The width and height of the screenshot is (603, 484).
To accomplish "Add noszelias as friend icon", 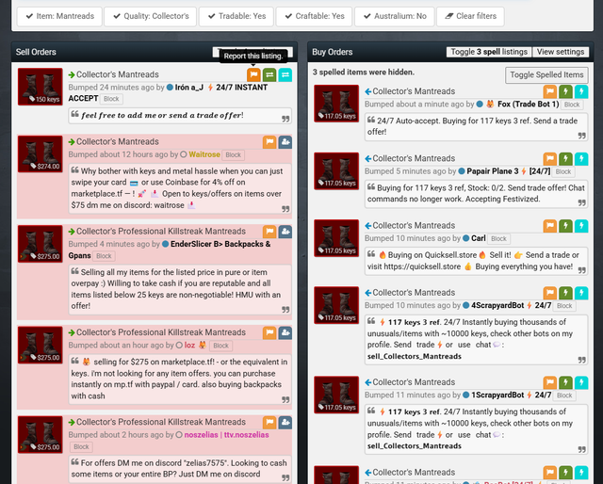I will click(x=285, y=422).
